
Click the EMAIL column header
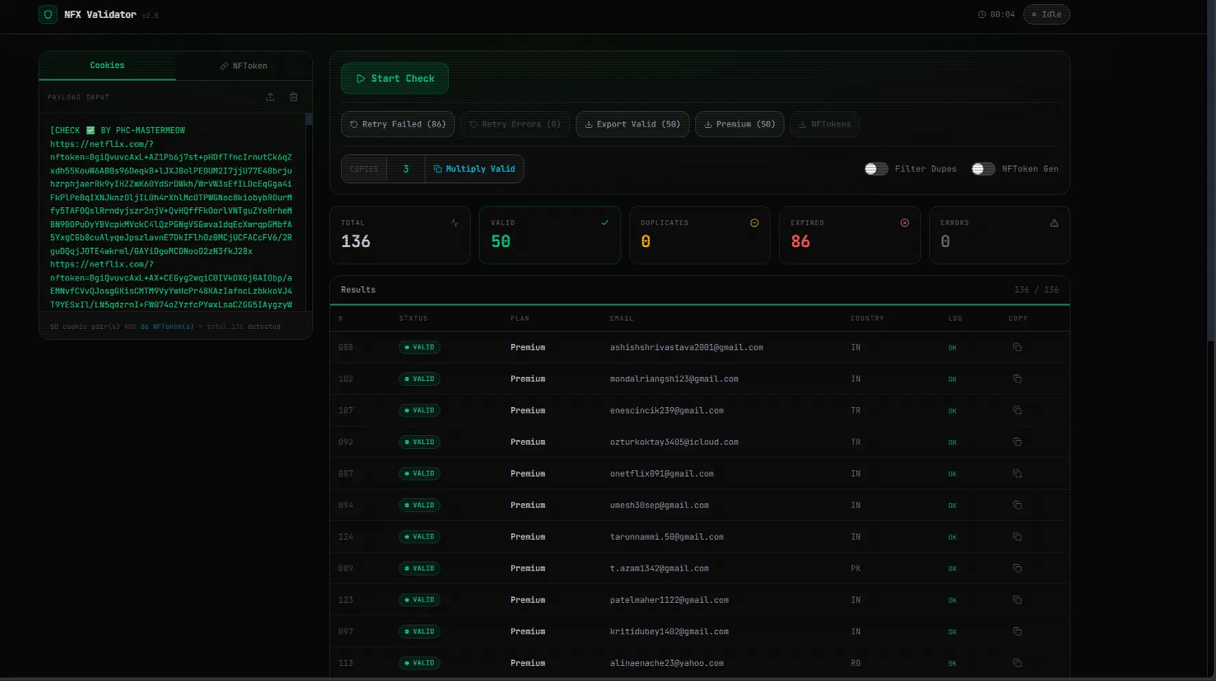click(622, 319)
